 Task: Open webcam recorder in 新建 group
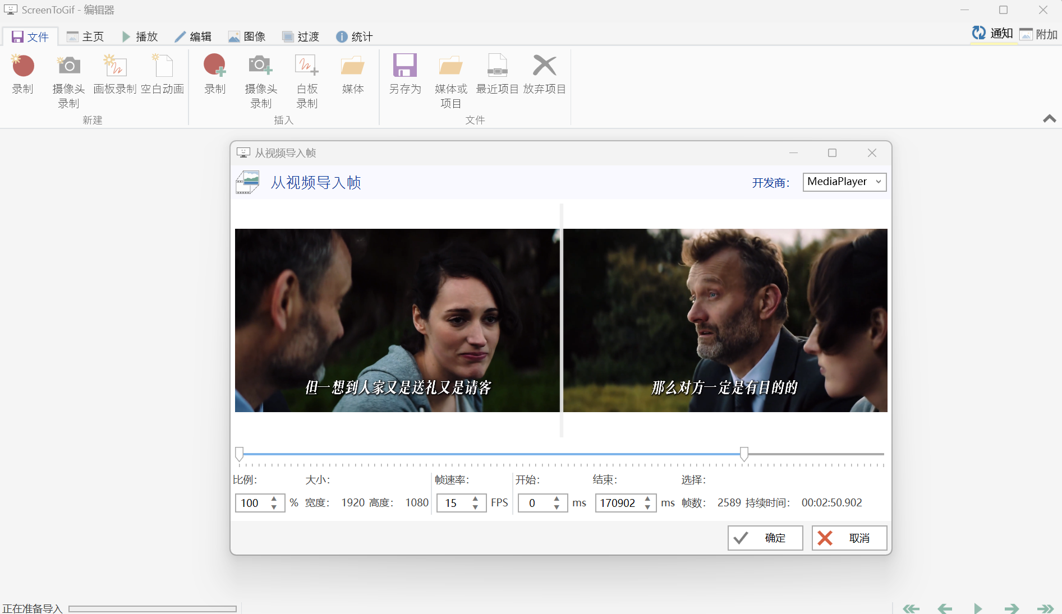pos(69,81)
